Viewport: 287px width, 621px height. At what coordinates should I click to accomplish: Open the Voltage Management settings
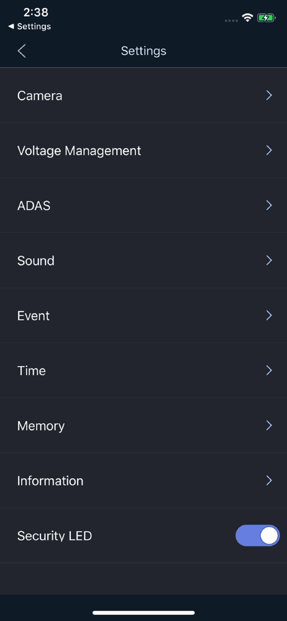tap(143, 150)
